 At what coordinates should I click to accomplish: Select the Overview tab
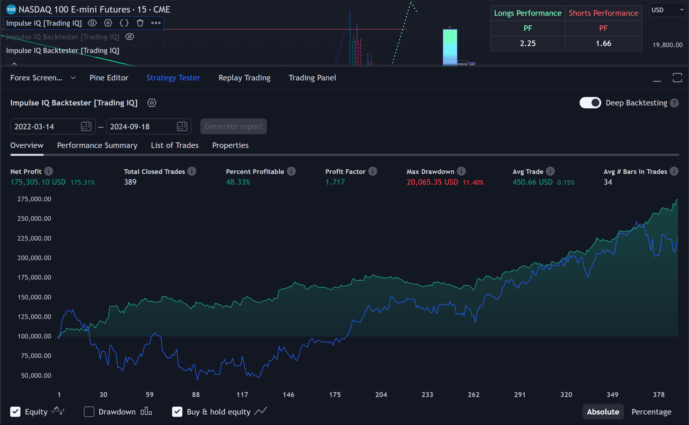pyautogui.click(x=27, y=145)
